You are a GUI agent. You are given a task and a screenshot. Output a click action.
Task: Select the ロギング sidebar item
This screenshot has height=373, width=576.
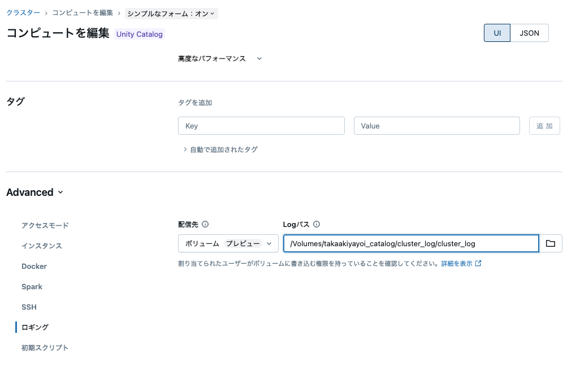click(x=36, y=327)
